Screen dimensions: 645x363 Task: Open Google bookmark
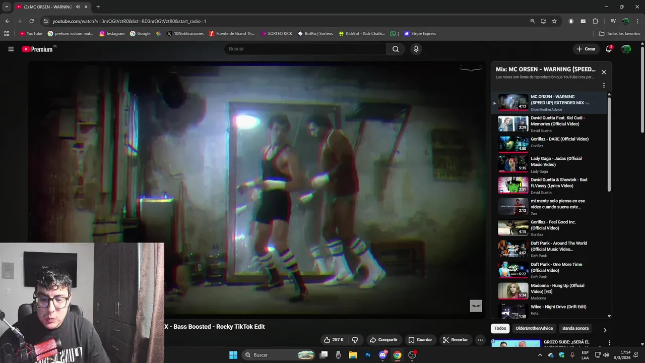(140, 34)
